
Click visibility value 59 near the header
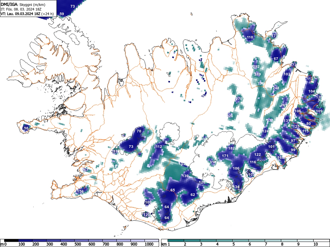pyautogui.click(x=62, y=14)
